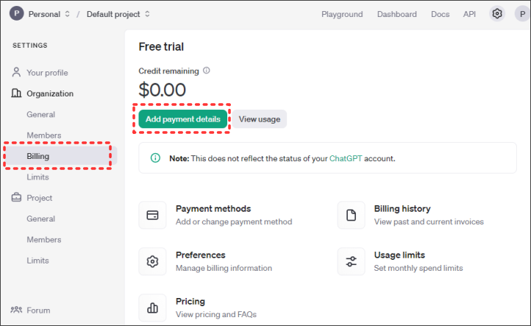Viewport: 531px width, 326px height.
Task: Click the View usage button
Action: [259, 119]
